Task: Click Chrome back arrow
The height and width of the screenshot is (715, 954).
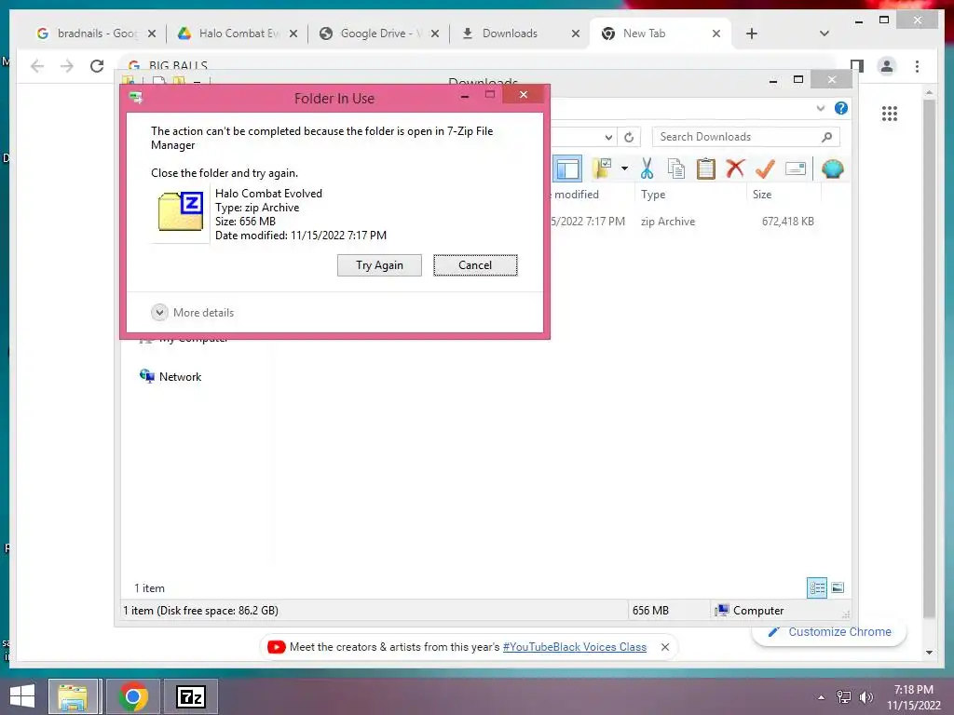Action: (x=37, y=66)
